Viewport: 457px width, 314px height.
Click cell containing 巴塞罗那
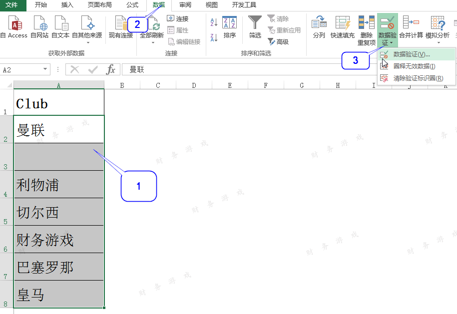click(x=58, y=267)
